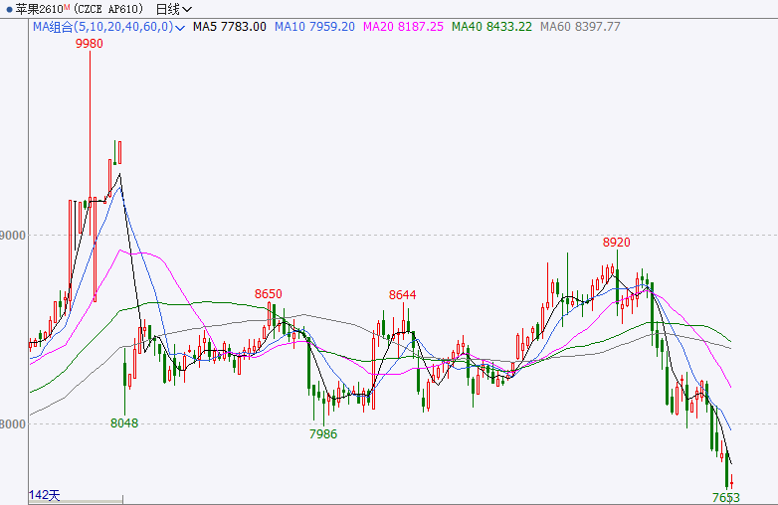Click the 8000 price axis label
778x505 pixels.
click(14, 423)
